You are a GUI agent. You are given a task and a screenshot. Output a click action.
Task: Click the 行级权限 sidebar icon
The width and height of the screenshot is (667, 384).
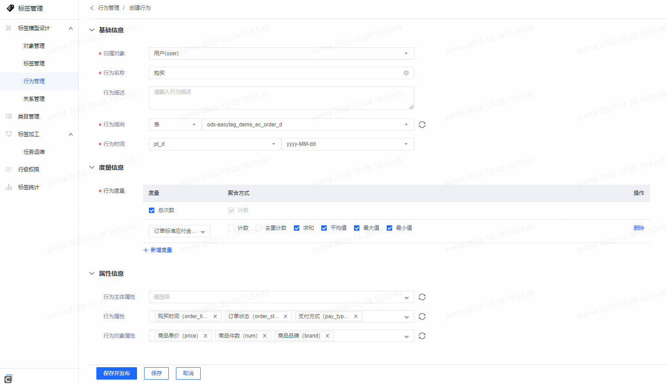[x=9, y=169]
